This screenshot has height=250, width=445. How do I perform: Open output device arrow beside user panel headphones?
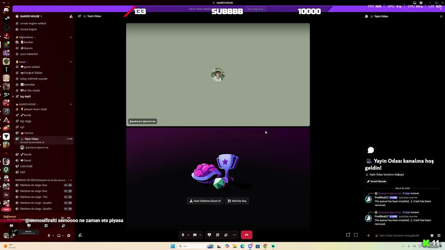(x=63, y=235)
